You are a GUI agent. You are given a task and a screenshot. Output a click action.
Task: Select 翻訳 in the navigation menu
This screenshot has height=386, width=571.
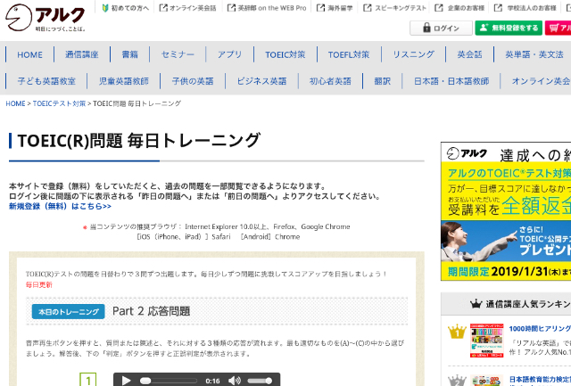(383, 81)
